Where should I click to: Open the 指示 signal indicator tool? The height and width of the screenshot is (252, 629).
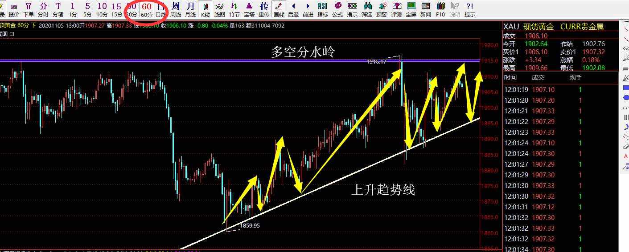tap(352, 10)
